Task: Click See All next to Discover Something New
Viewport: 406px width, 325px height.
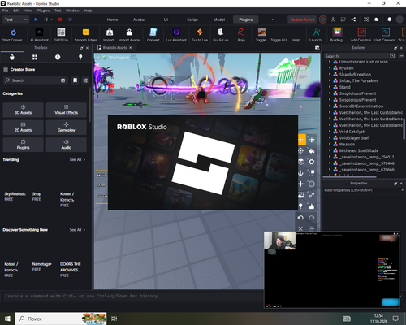Action: pos(77,230)
